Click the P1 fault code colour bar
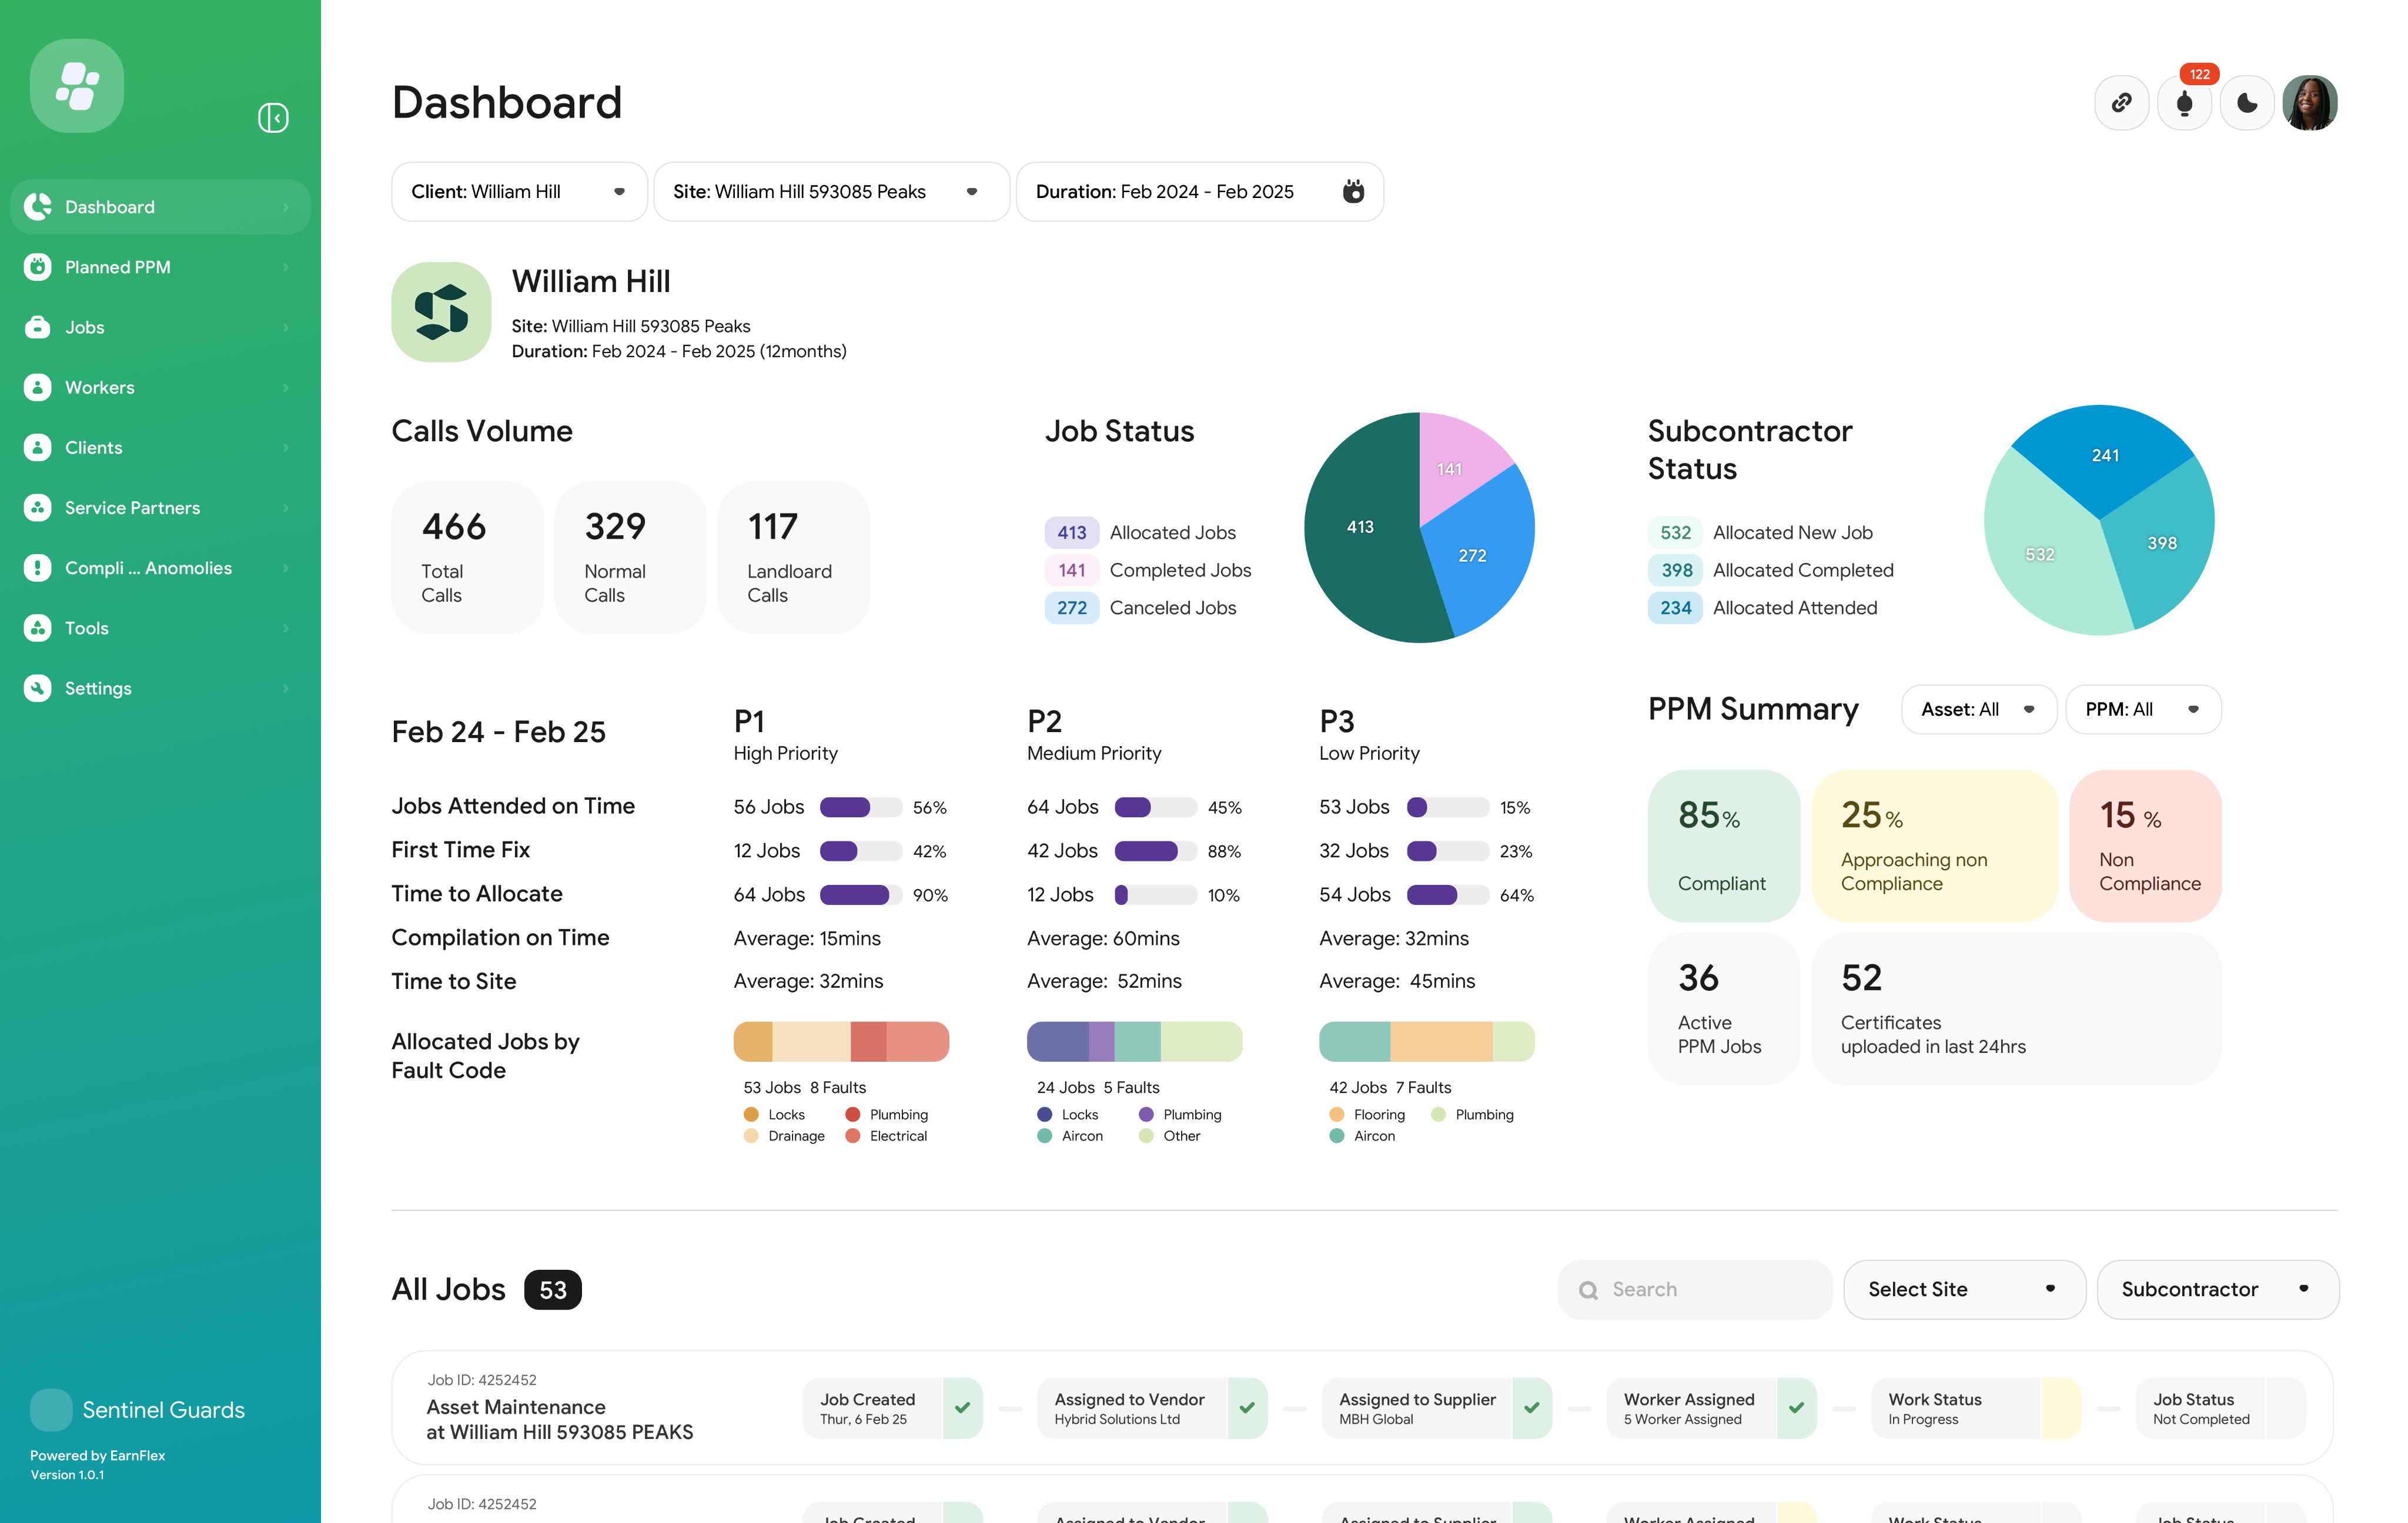 [x=841, y=1041]
